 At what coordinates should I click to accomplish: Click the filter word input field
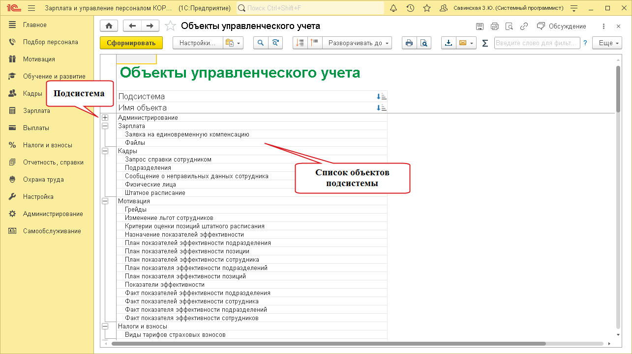tap(537, 43)
